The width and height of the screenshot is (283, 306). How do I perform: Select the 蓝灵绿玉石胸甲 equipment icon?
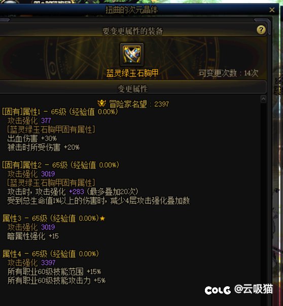(x=132, y=55)
